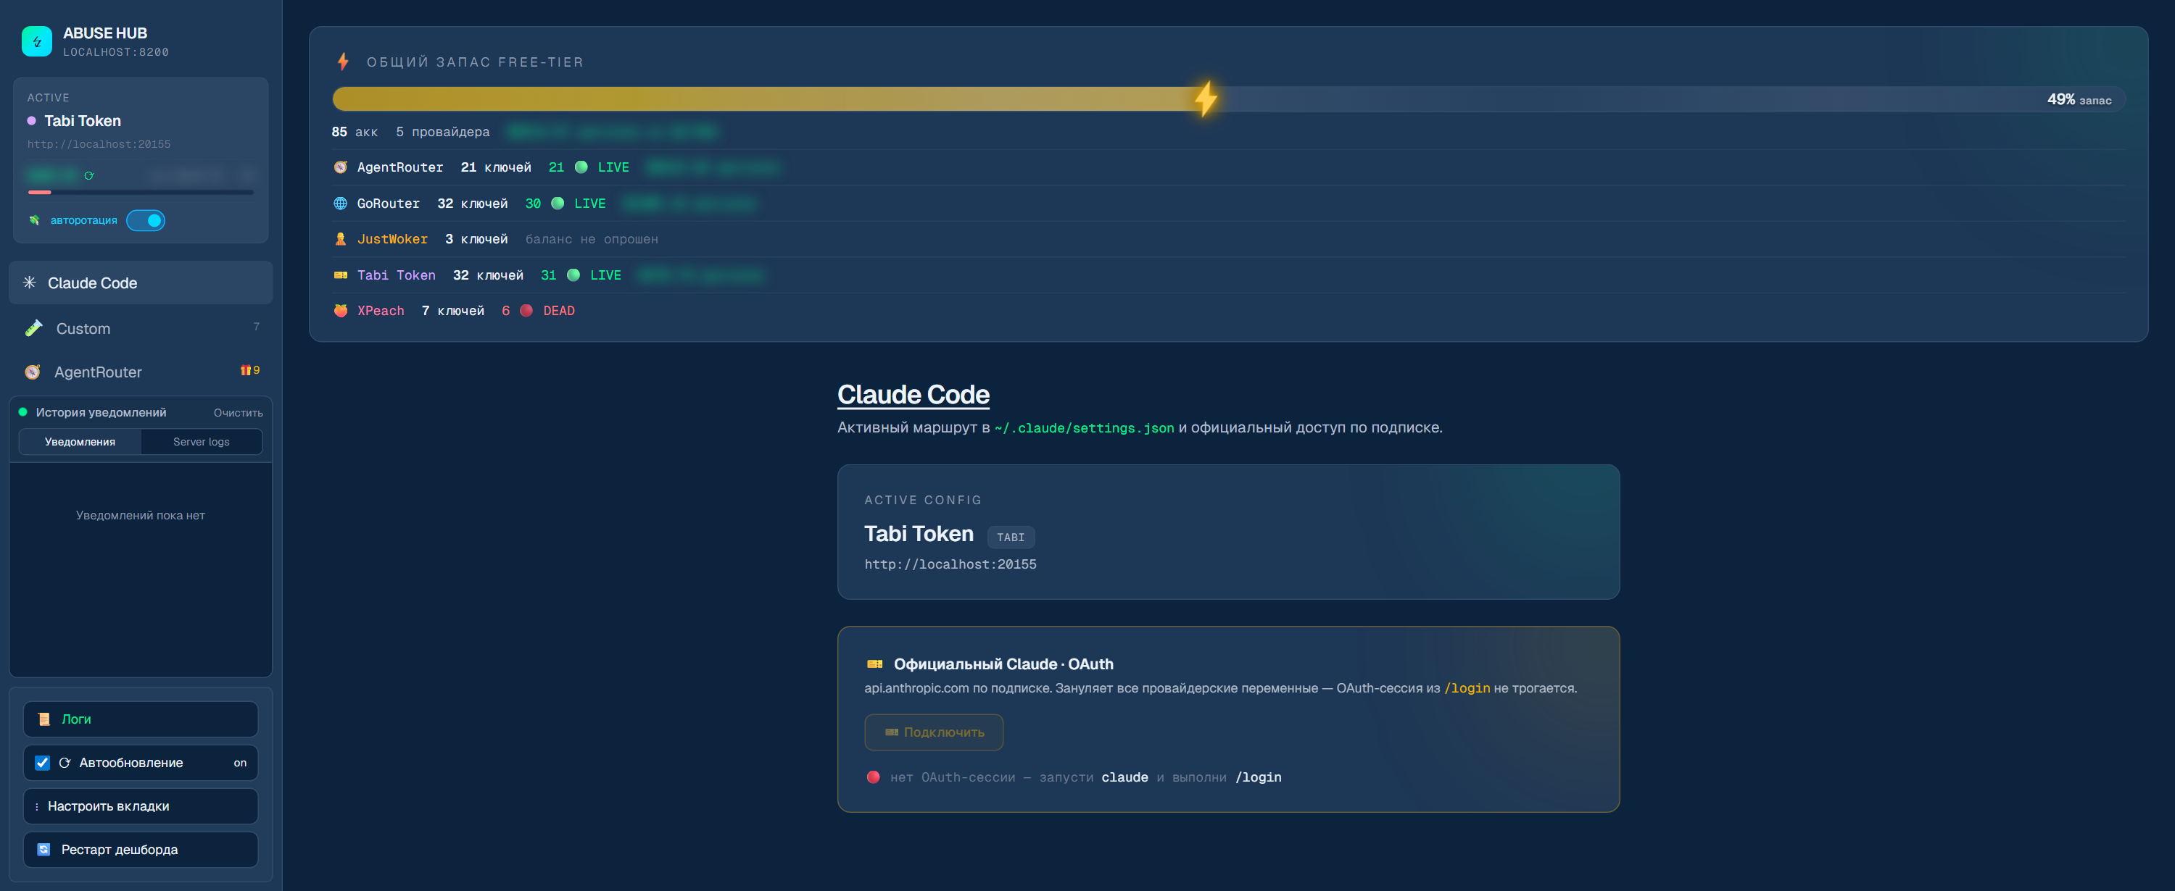Viewport: 2175px width, 891px height.
Task: Click the gift badge showing 9
Action: (x=250, y=370)
